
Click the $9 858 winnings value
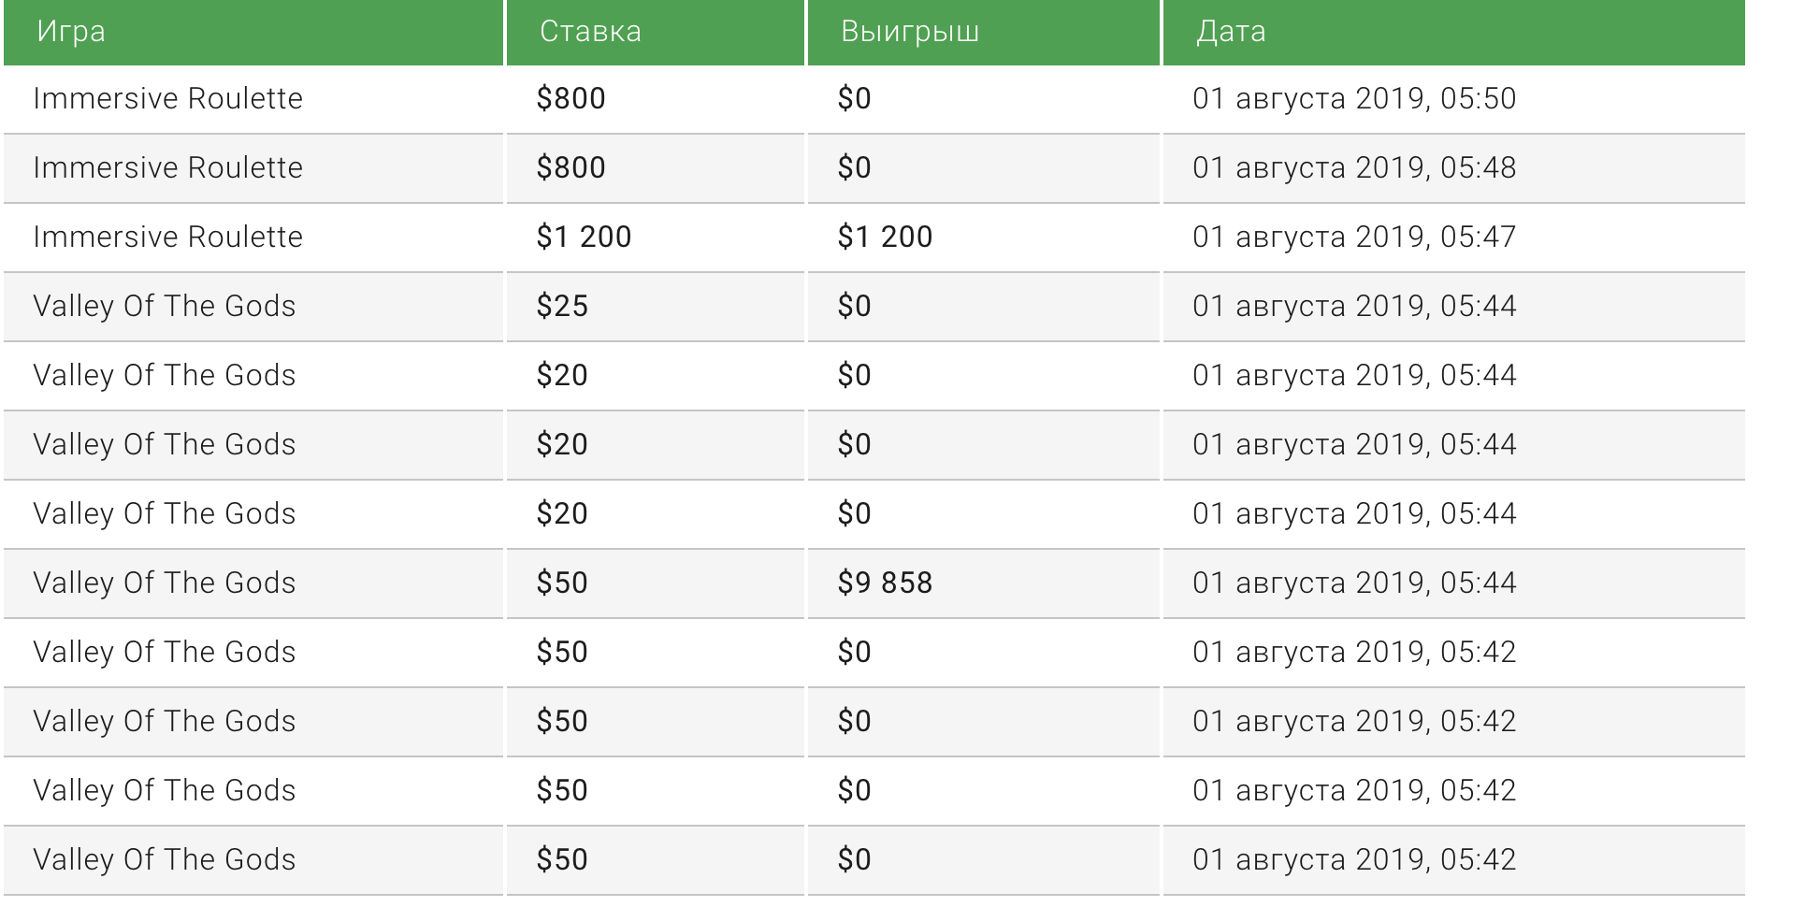885,583
